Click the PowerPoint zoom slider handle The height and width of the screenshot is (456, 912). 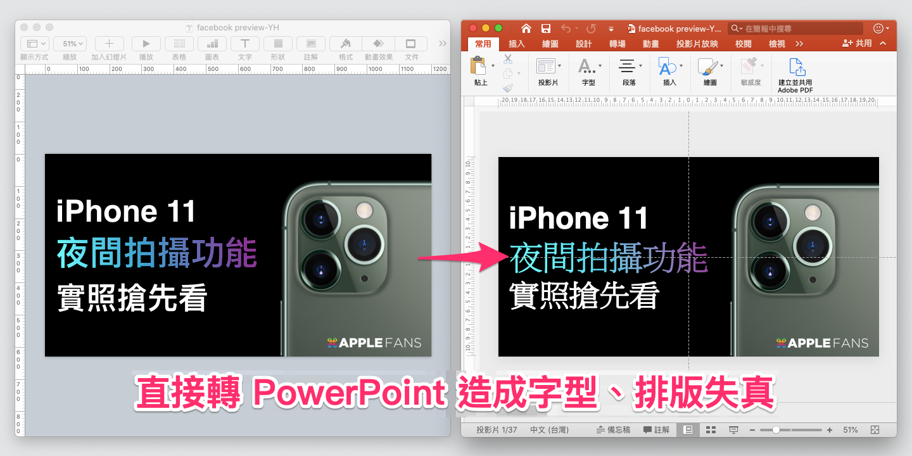click(776, 429)
